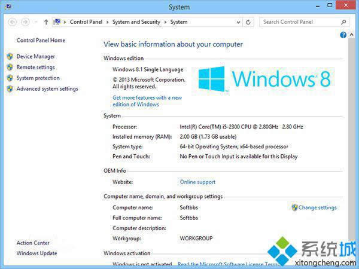Click the System breadcrumb item

tap(179, 22)
